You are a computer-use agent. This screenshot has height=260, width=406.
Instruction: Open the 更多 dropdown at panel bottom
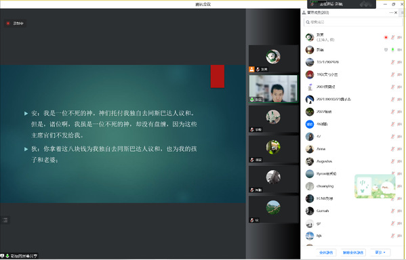click(380, 253)
